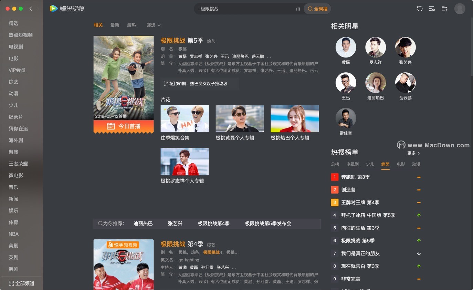Select the 综艺 ranking tab
This screenshot has width=473, height=290.
(385, 164)
